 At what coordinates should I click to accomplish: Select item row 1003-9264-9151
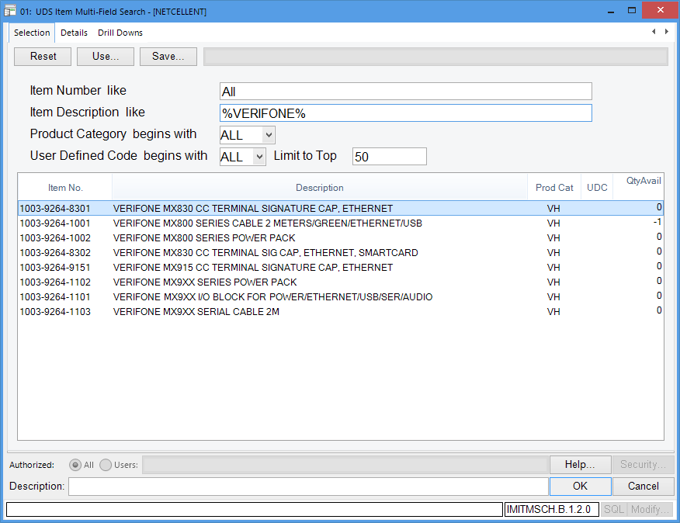coord(341,267)
